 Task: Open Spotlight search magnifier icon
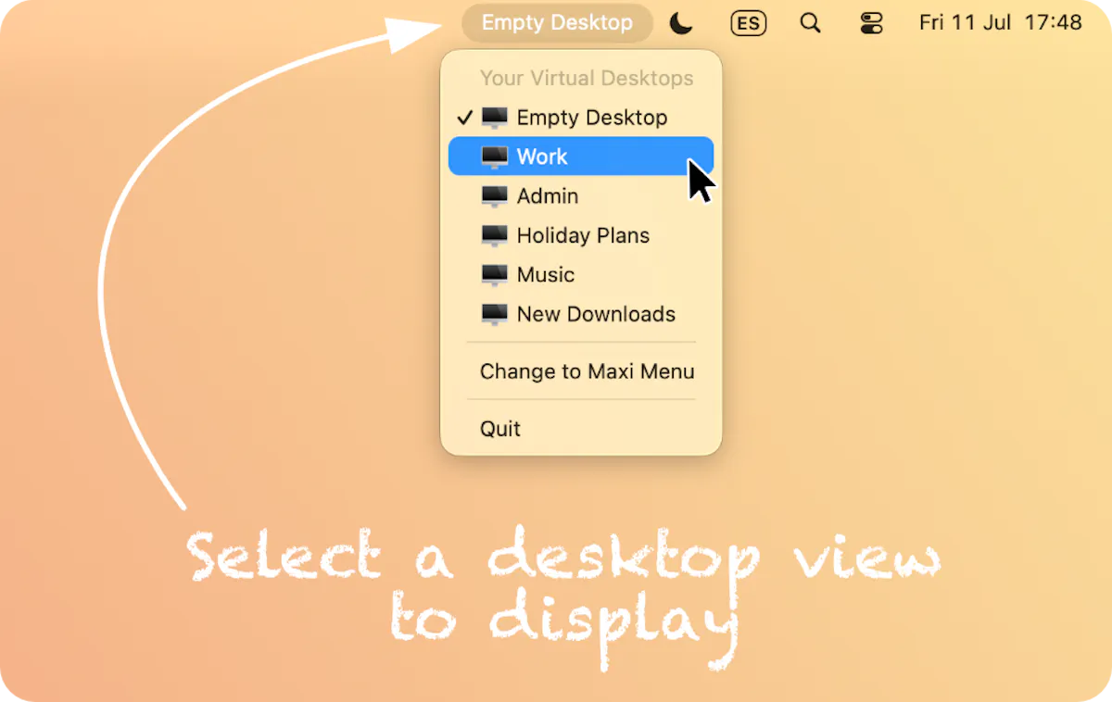(811, 23)
